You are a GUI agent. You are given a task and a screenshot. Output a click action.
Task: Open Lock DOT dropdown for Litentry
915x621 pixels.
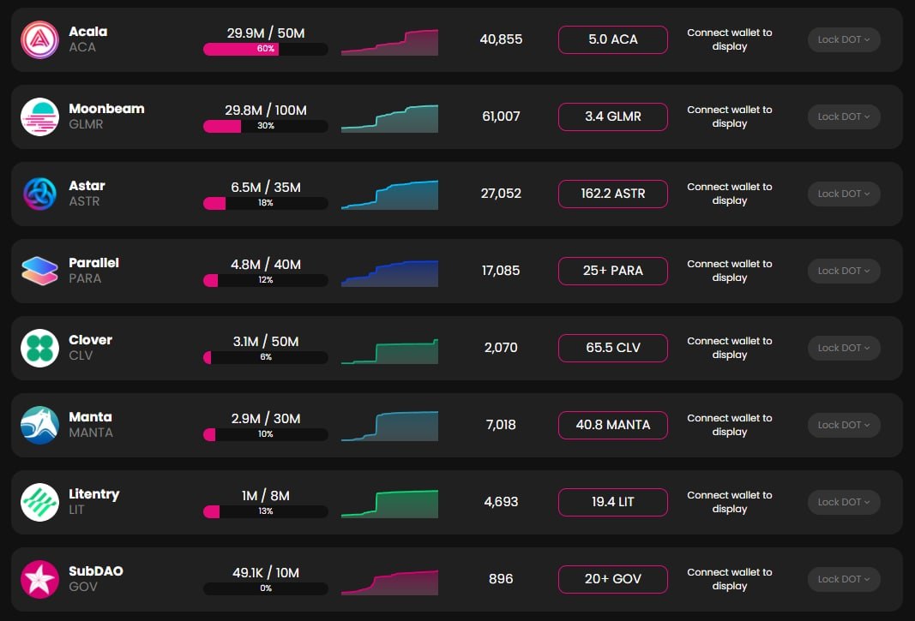(x=844, y=502)
